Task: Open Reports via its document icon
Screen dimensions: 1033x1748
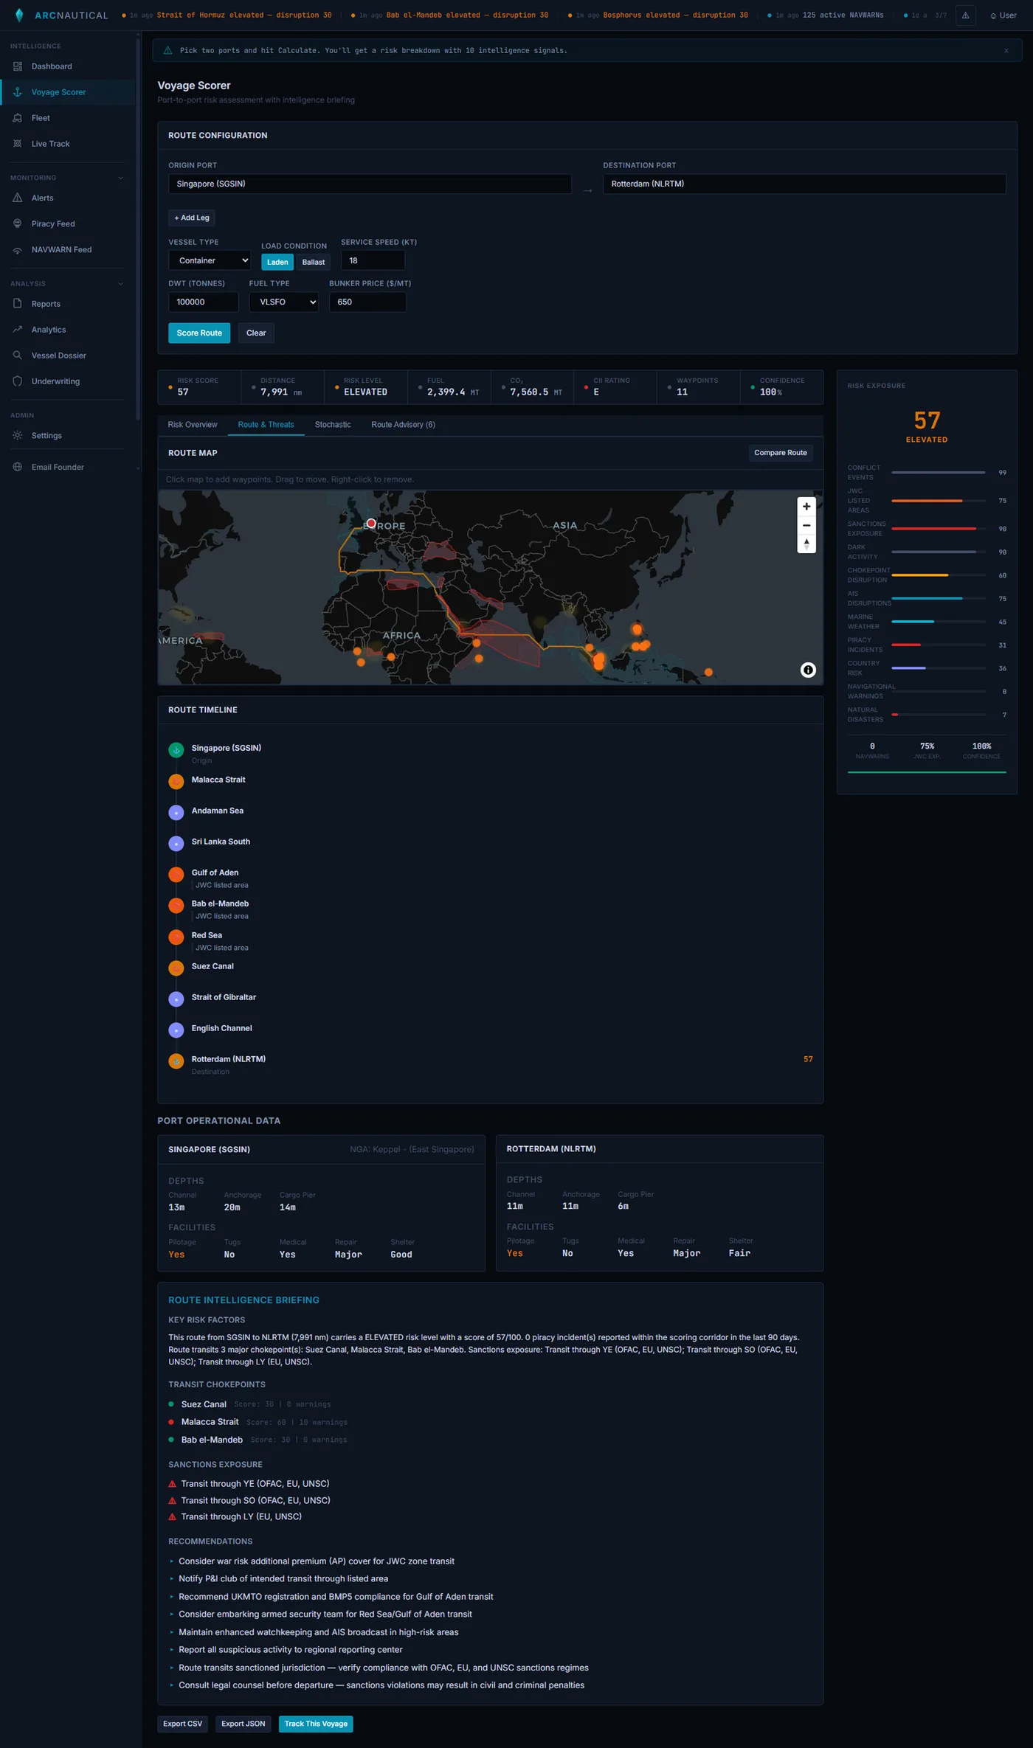Action: point(18,304)
